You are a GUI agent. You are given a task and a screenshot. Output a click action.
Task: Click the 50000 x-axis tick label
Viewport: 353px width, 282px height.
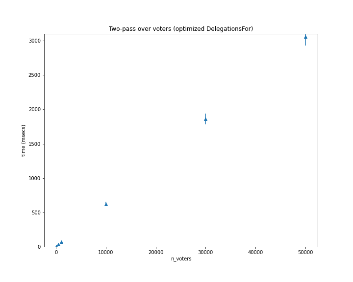pyautogui.click(x=305, y=252)
